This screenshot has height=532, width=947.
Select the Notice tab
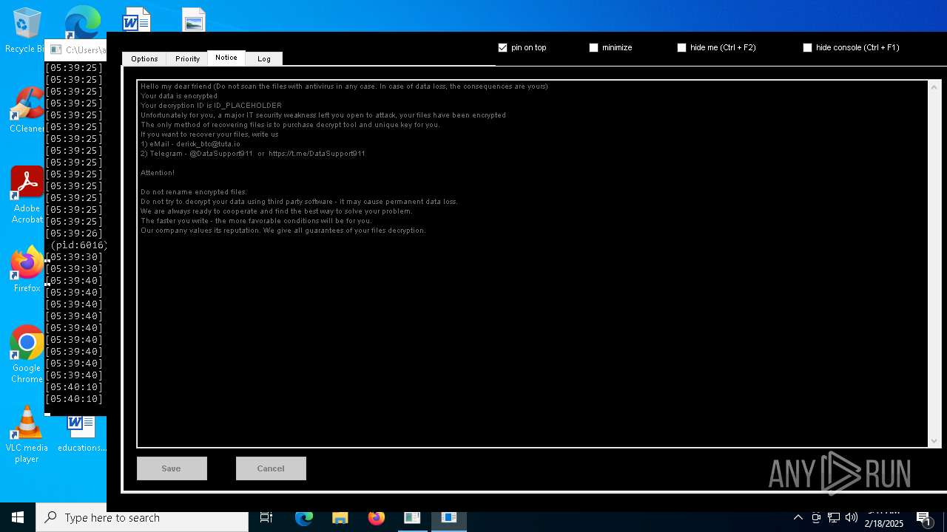[226, 58]
